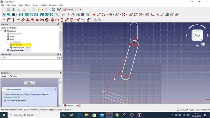Select the Create ellipse tool
Viewport: 210px width, 118px height.
[117, 15]
